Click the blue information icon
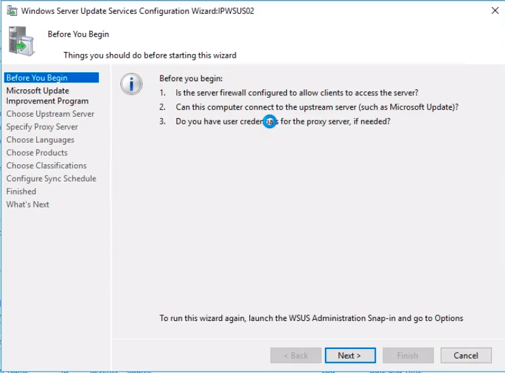 pos(131,84)
